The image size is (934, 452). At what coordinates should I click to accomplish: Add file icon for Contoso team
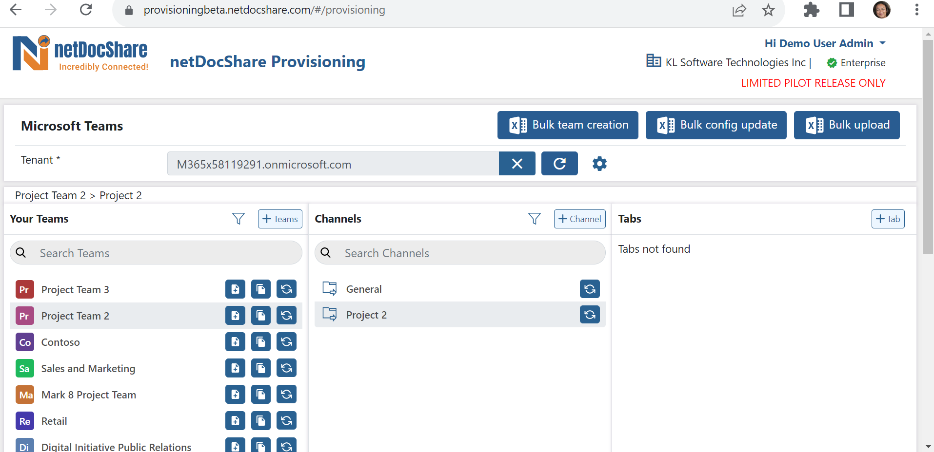(235, 342)
